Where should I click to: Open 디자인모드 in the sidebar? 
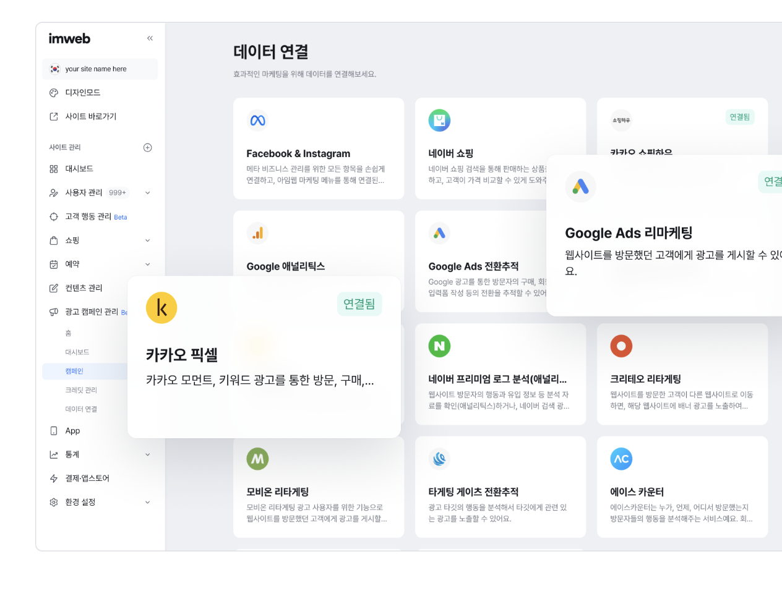(83, 93)
